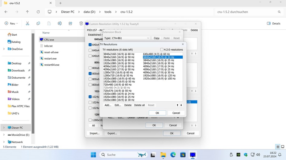
Task: Select 1920x1080 (16:9) @ 24 Hz entry
Action: click(x=119, y=94)
